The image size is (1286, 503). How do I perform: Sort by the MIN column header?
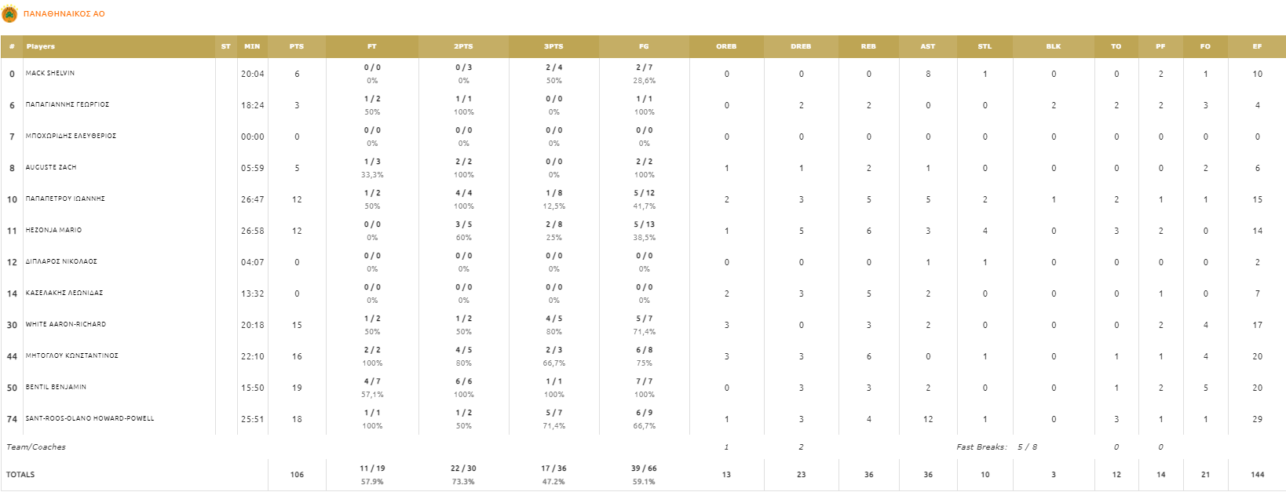coord(252,46)
